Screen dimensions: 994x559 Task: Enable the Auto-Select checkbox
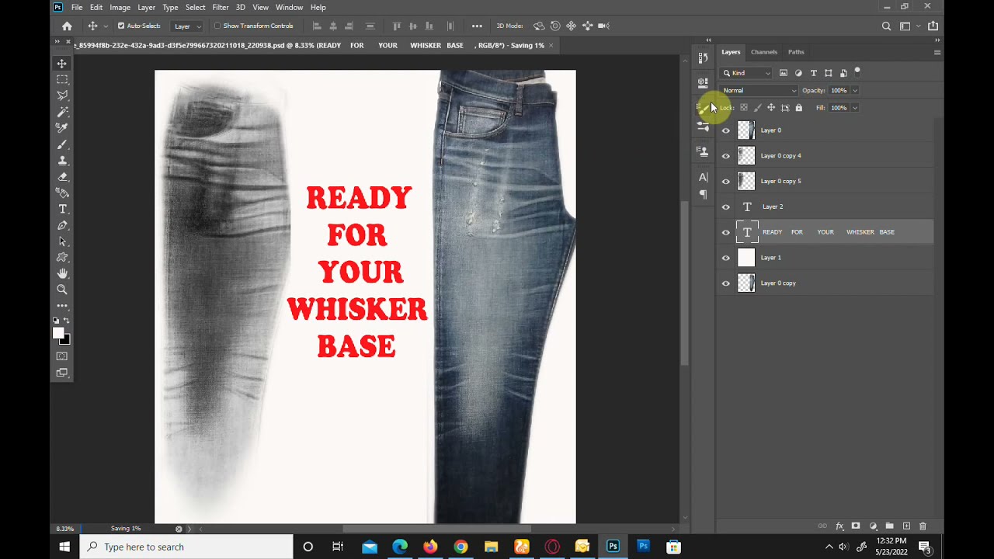[121, 26]
